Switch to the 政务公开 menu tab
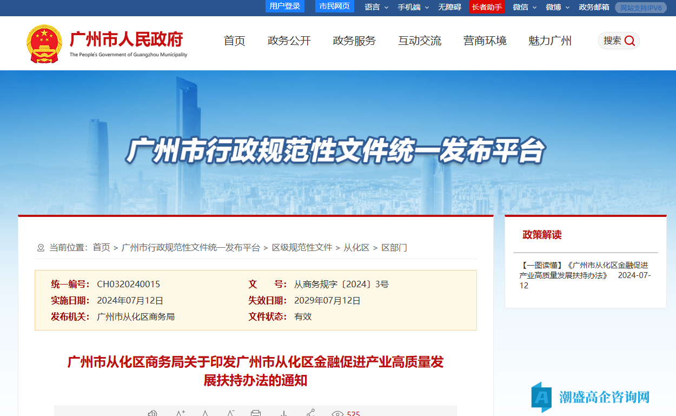Screen dimensions: 676x416 coord(289,41)
